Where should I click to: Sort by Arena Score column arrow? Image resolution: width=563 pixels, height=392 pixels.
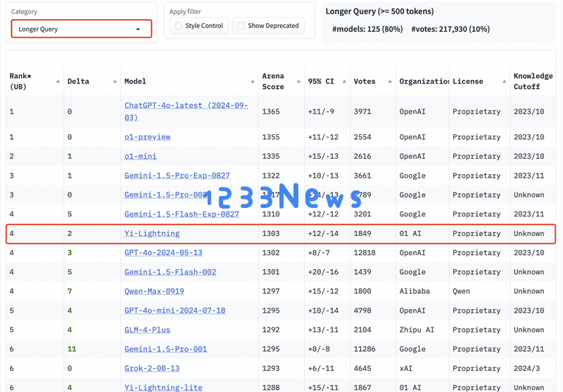[298, 81]
